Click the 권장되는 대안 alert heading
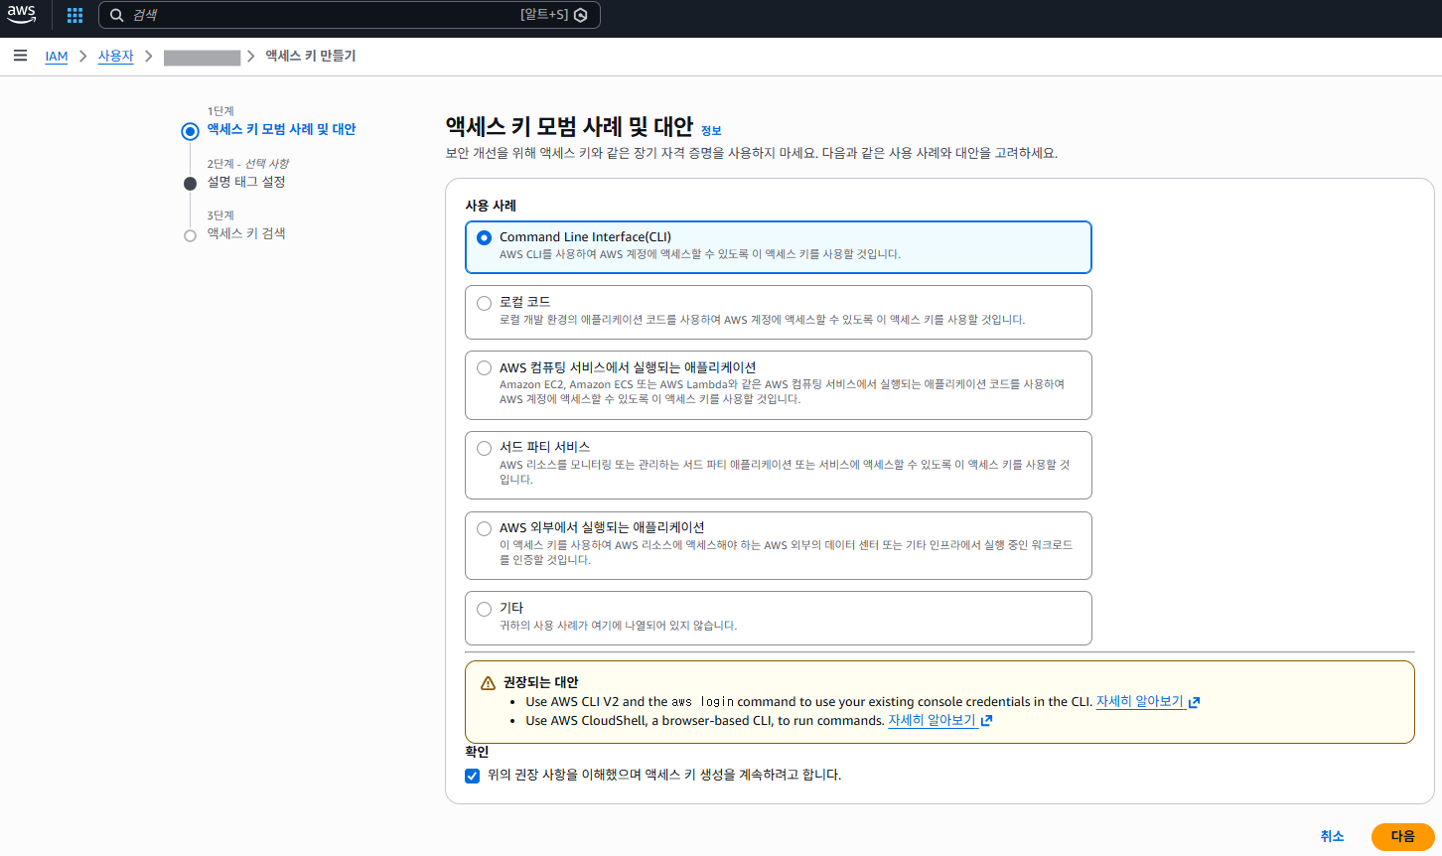1442x856 pixels. (540, 682)
